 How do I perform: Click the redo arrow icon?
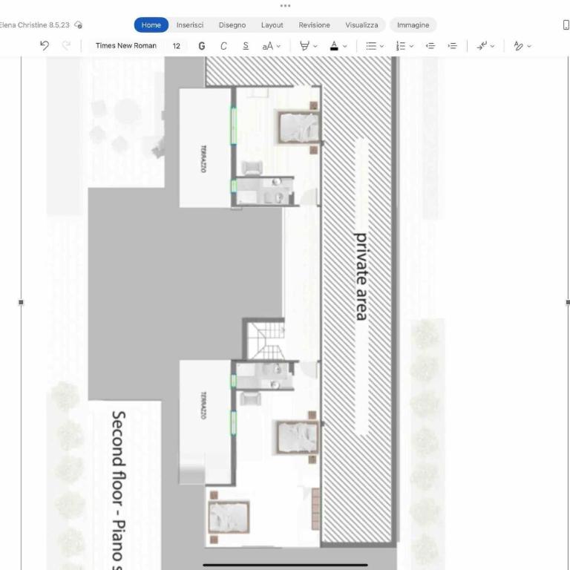pos(66,46)
